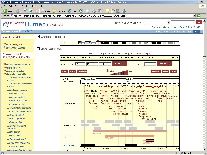Viewport: 207px width, 155px height.
Task: Collapse the Detailed view section
Action: click(38, 49)
